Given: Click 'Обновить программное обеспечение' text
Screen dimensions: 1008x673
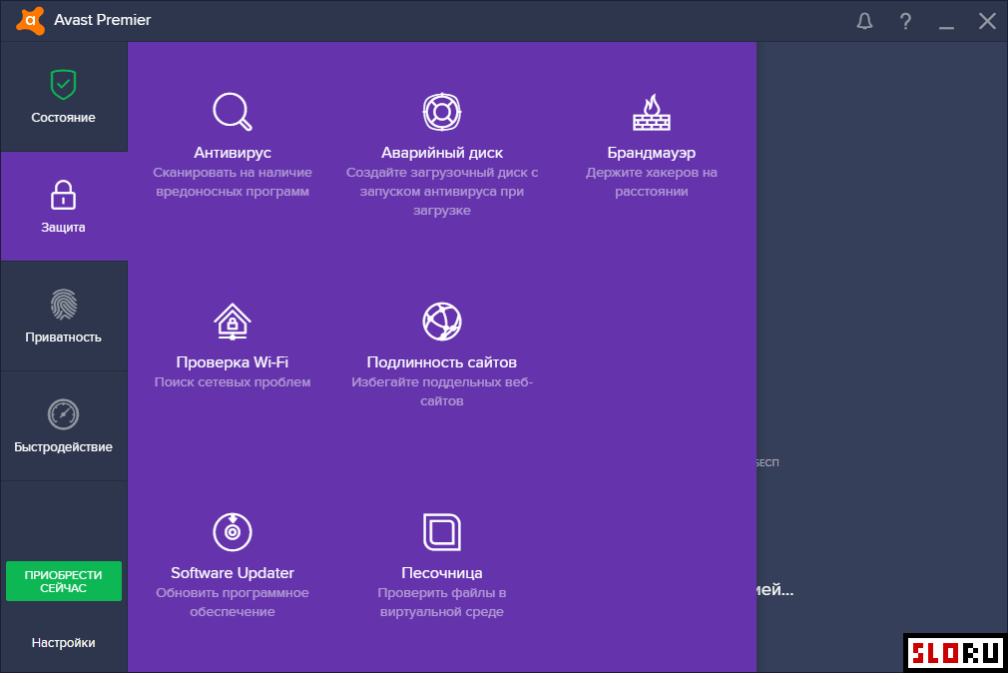Looking at the screenshot, I should [x=233, y=602].
